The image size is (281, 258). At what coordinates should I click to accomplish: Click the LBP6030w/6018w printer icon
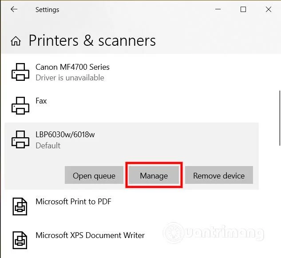pos(20,139)
